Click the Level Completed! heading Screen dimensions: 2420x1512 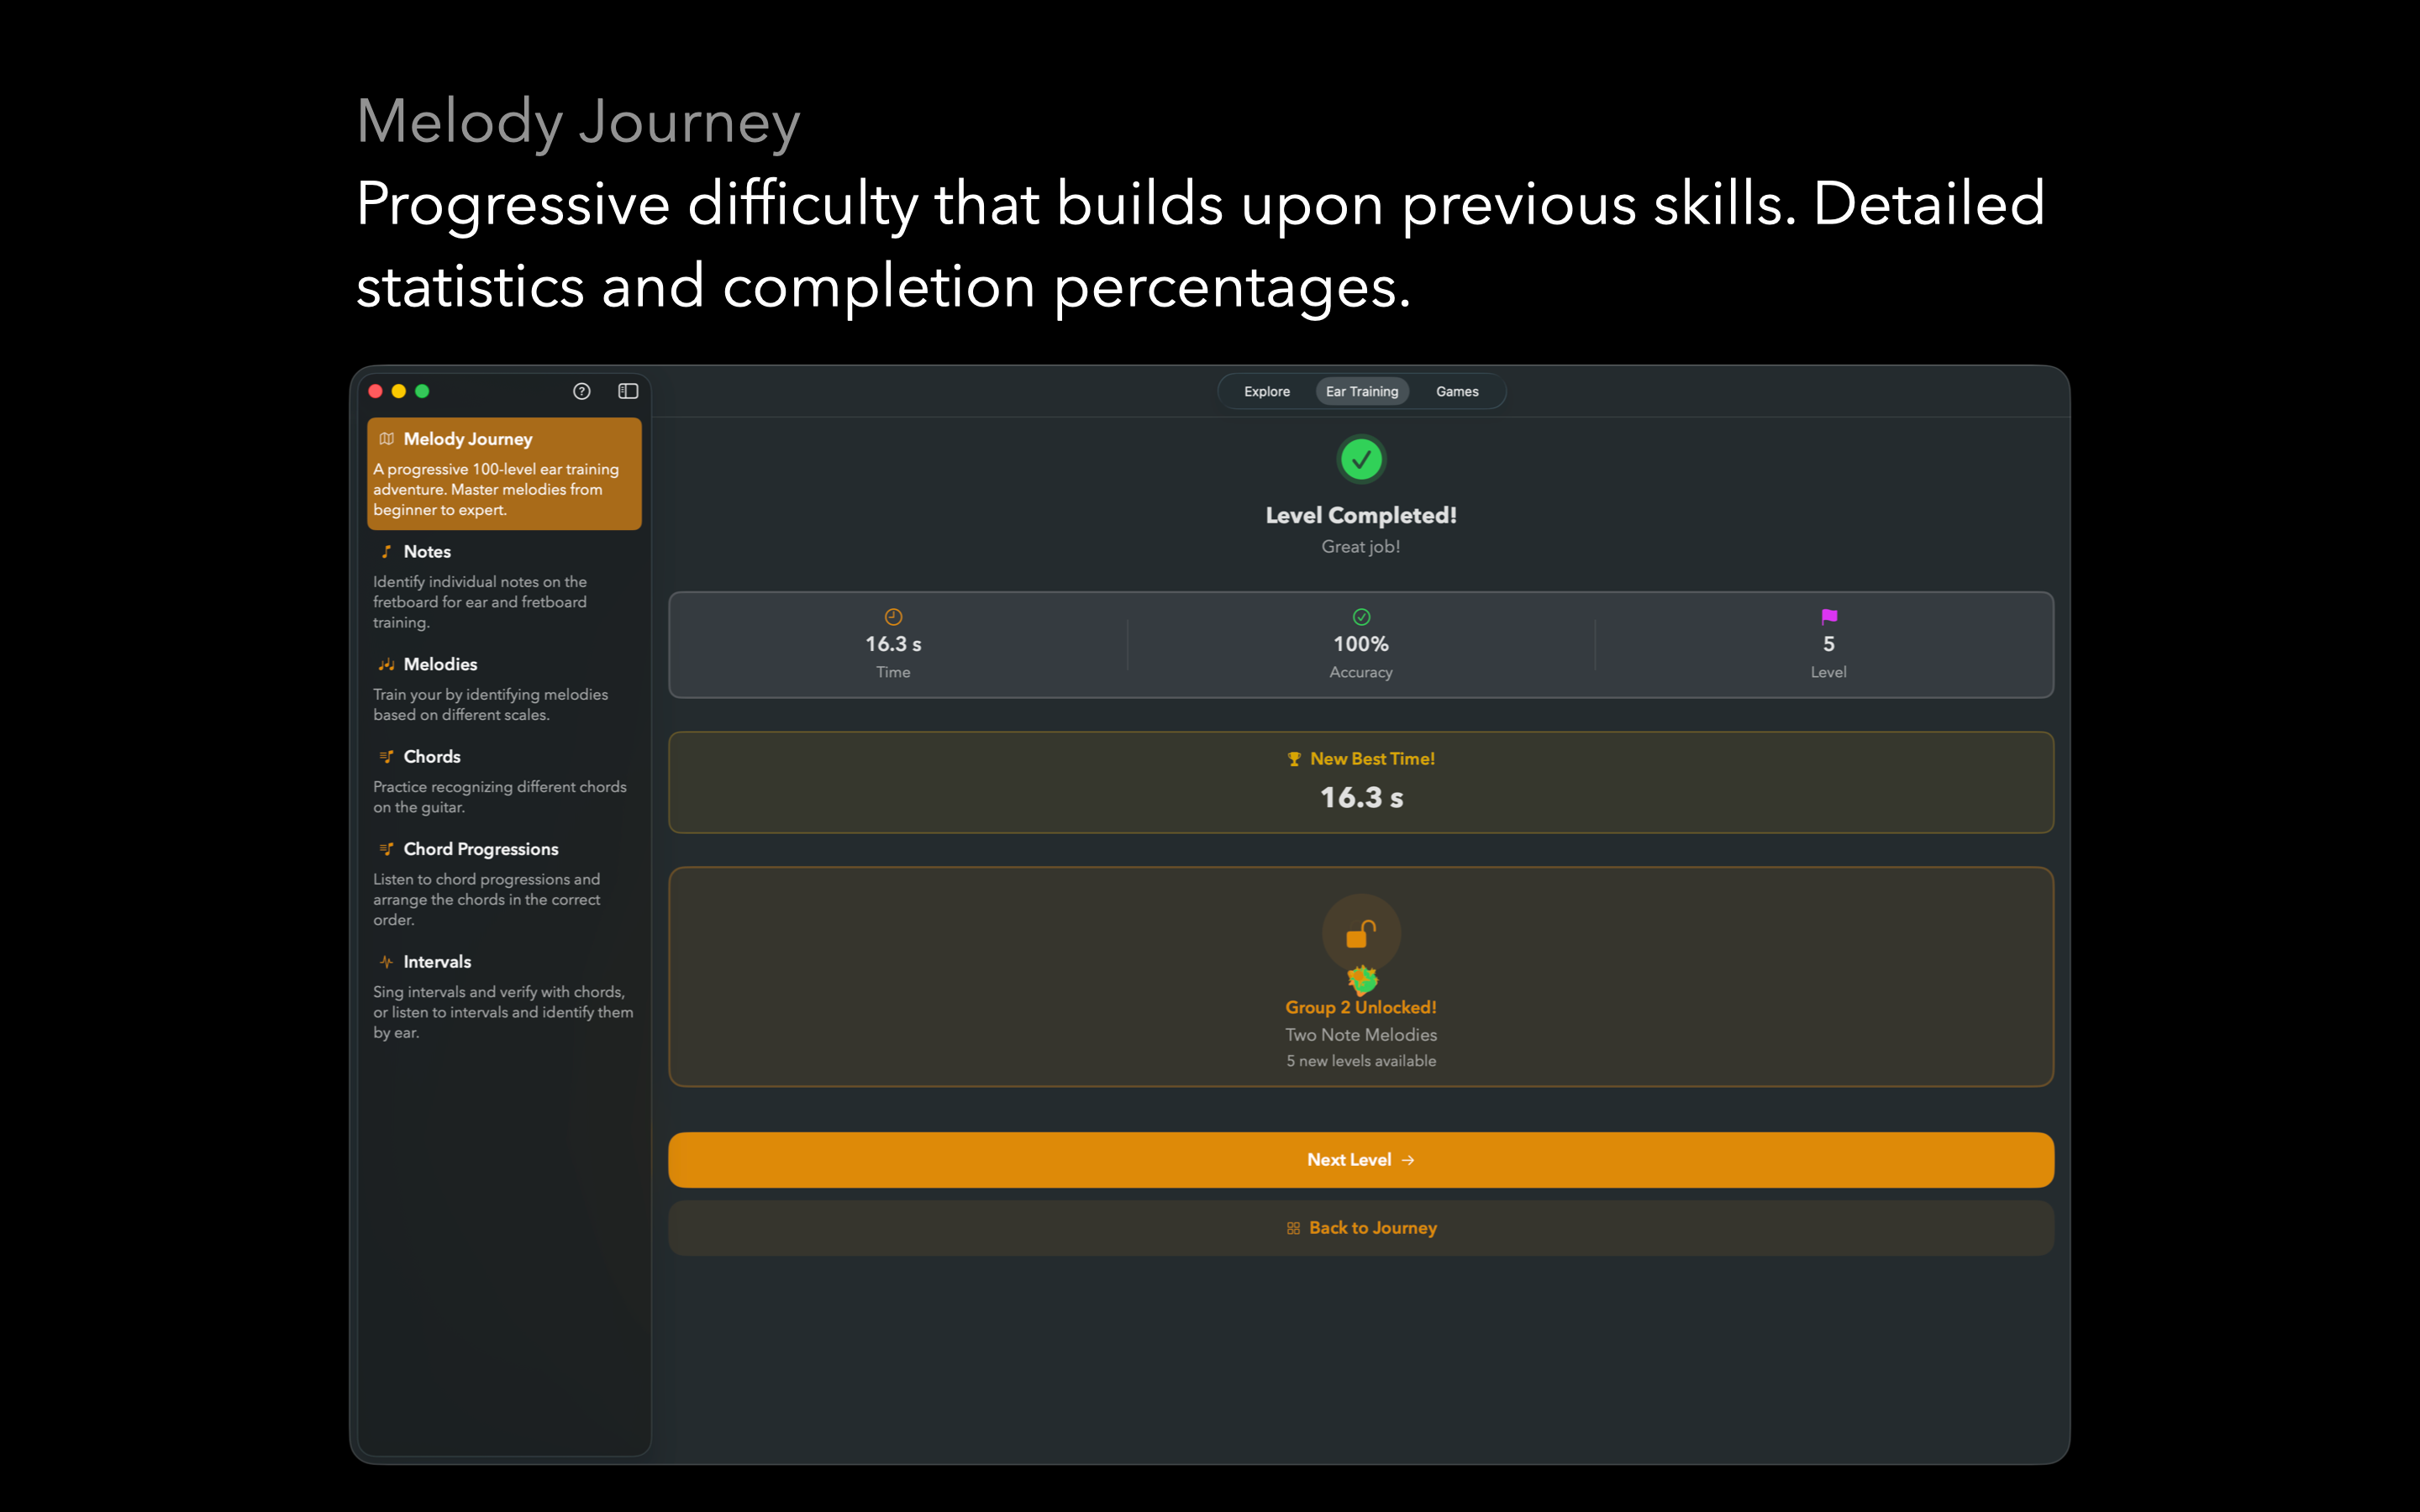click(1361, 516)
